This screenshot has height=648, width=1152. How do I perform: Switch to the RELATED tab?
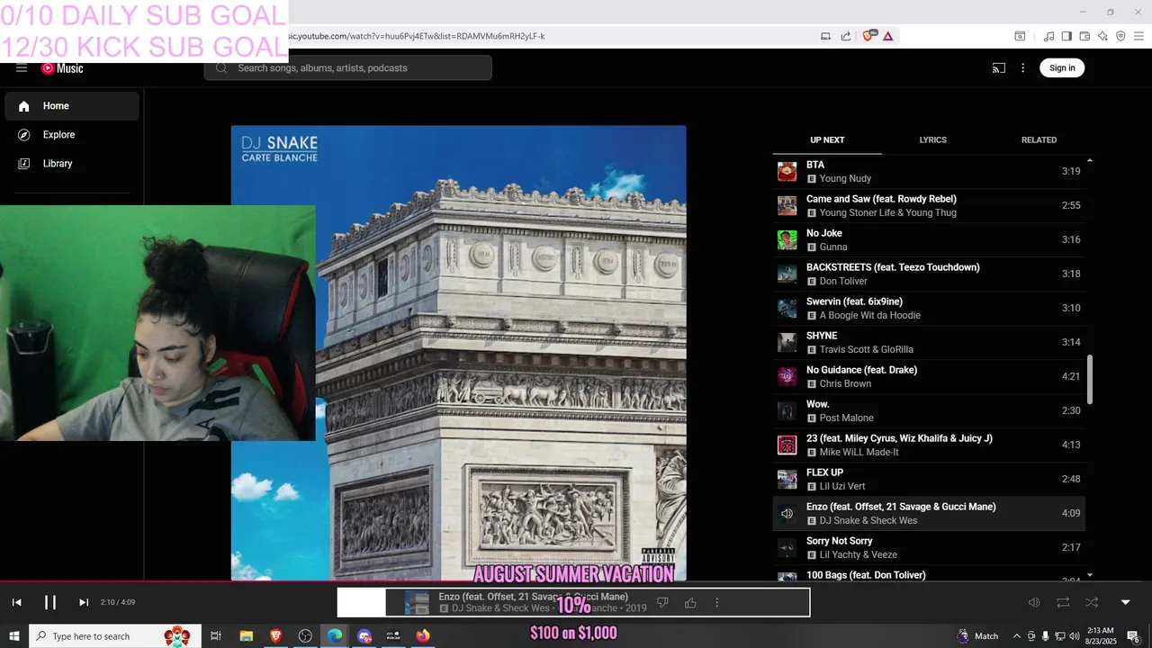(x=1039, y=140)
